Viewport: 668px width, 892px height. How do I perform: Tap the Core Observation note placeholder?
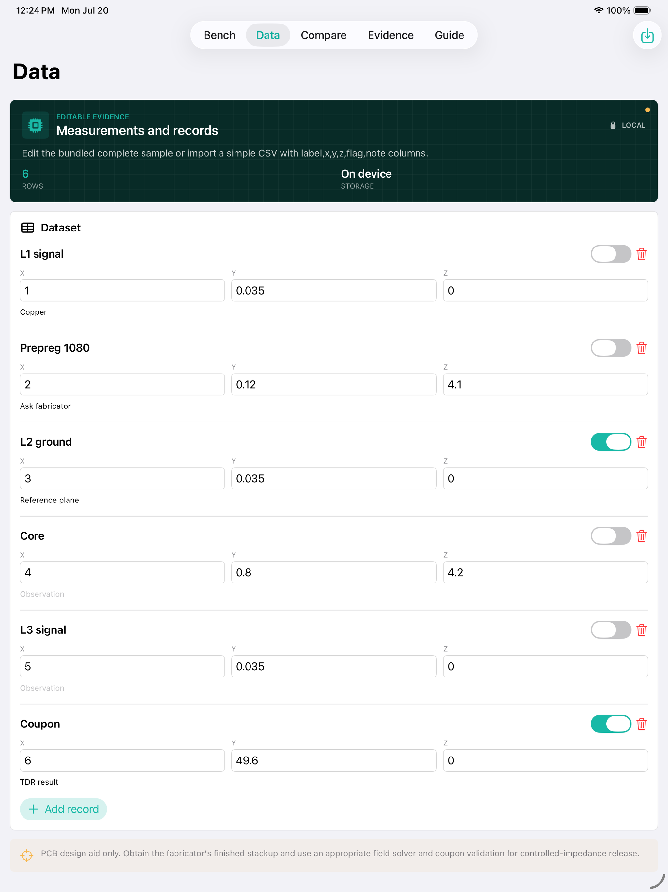tap(42, 594)
